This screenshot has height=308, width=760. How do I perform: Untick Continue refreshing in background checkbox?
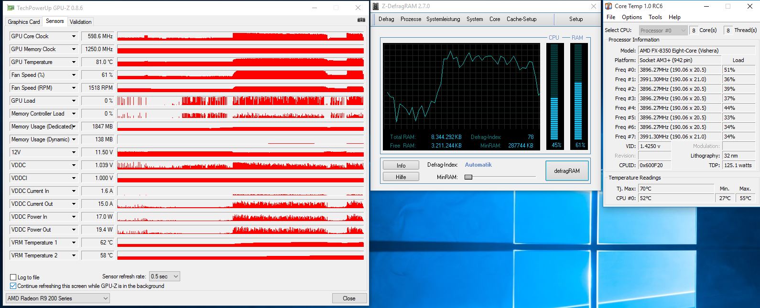(13, 286)
